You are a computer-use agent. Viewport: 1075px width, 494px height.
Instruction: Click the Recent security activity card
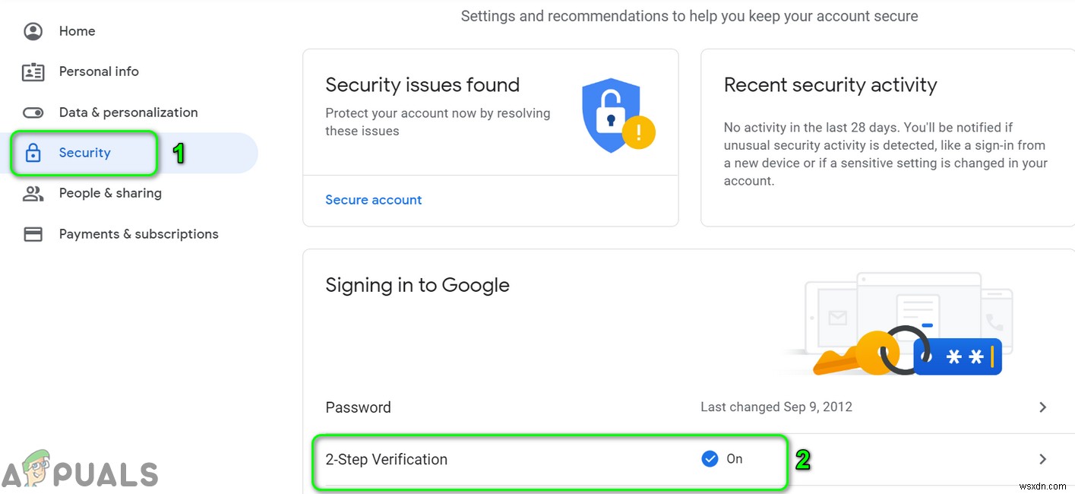886,137
